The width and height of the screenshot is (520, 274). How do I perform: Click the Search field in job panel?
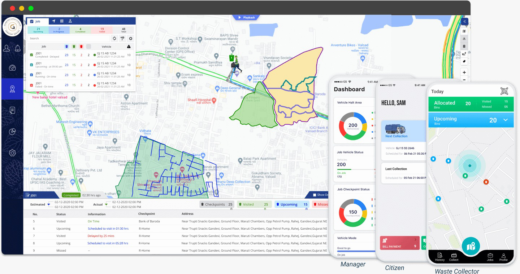point(69,39)
